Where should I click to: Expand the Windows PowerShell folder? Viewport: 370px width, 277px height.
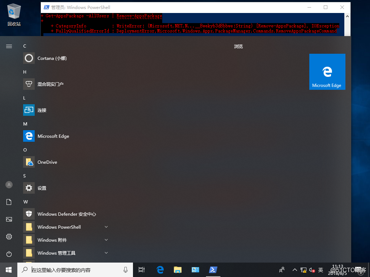66,227
